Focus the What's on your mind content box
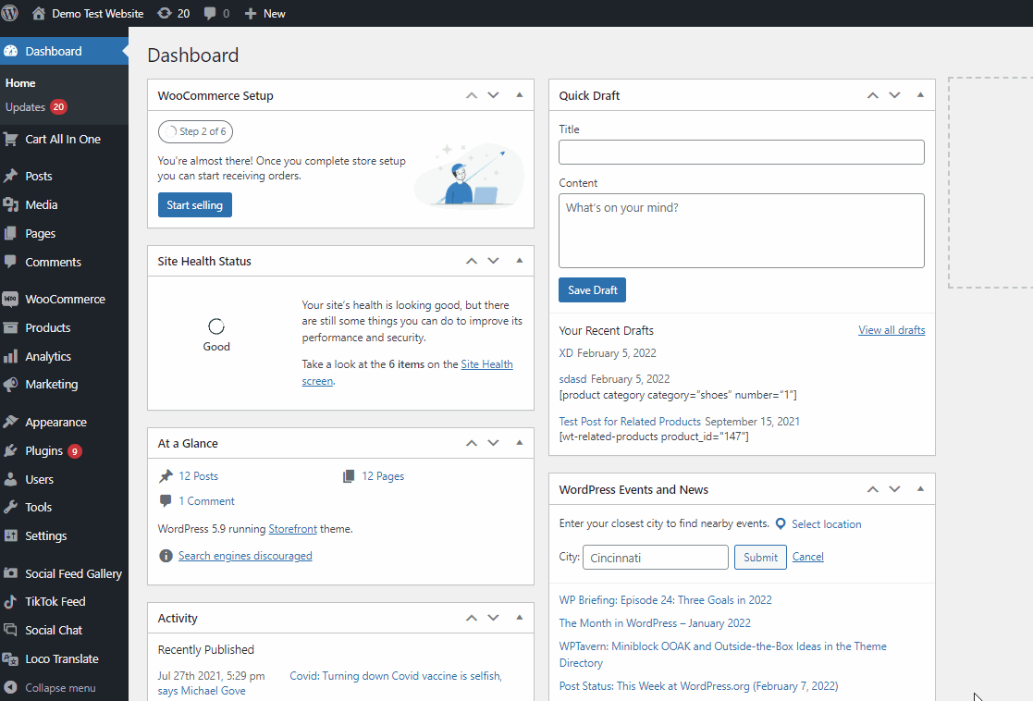The height and width of the screenshot is (701, 1033). point(741,230)
